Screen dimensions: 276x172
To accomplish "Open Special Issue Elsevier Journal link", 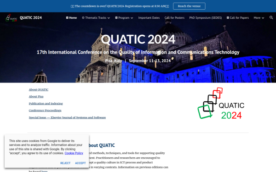I will click(67, 117).
